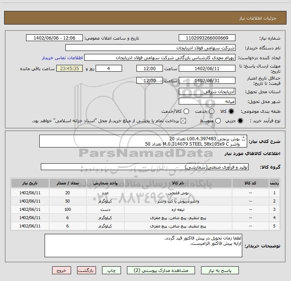This screenshot has height=281, width=291.
Task: Click the کد کالا column header
Action: pyautogui.click(x=251, y=183)
